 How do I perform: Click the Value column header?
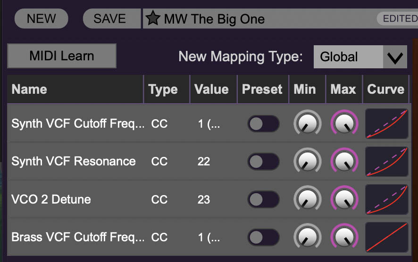click(211, 90)
